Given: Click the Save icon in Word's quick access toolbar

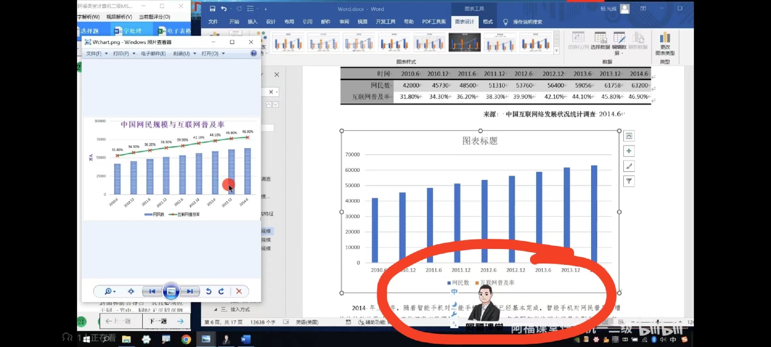Looking at the screenshot, I should tap(212, 9).
